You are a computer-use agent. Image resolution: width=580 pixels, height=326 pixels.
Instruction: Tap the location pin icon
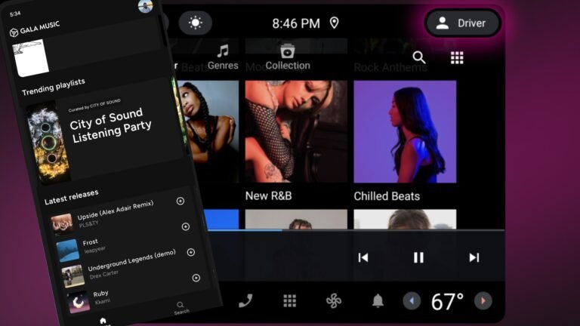334,23
